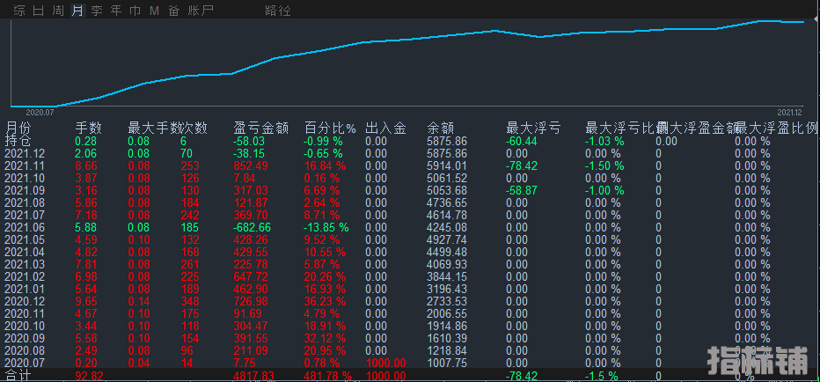Click the 路径 path label
The height and width of the screenshot is (382, 820).
(x=278, y=11)
